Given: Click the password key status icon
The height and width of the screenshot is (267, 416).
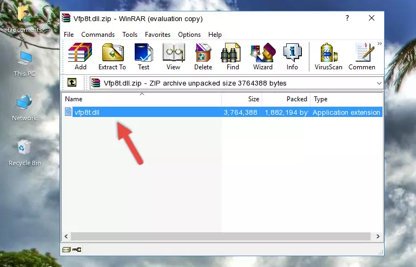Looking at the screenshot, I should coord(77,250).
